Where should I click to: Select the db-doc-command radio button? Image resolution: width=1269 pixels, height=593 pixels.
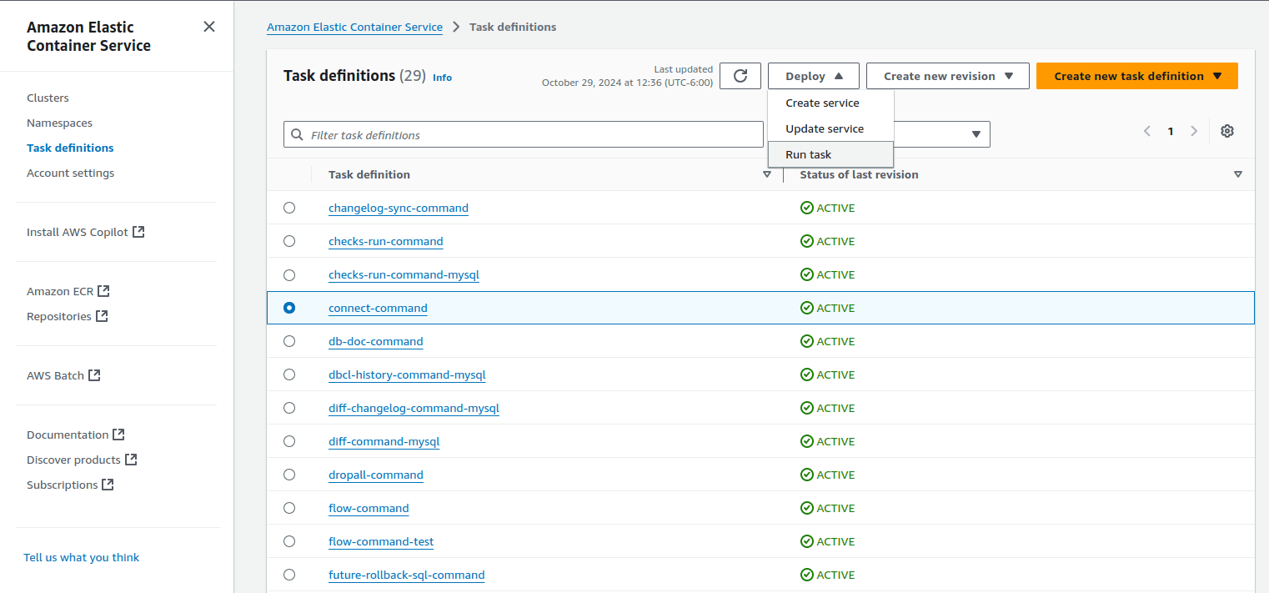pos(289,341)
